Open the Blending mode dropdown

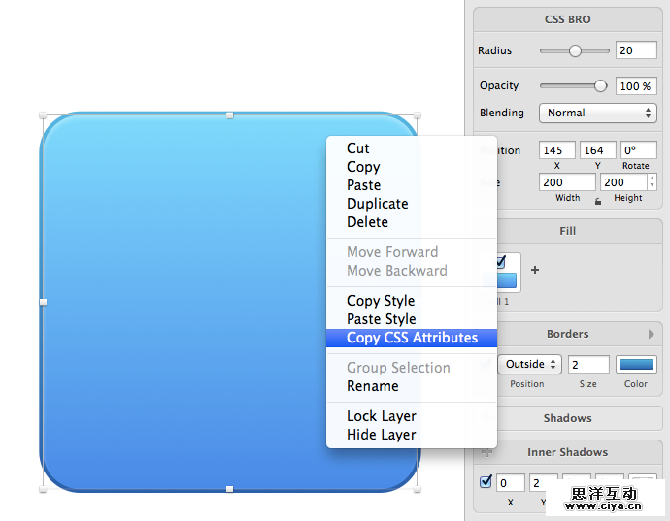[x=598, y=113]
